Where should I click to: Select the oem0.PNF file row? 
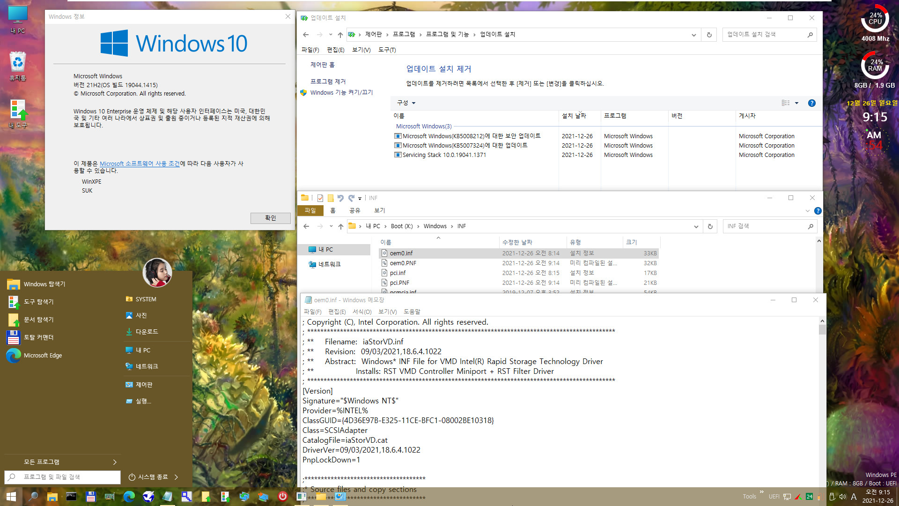pyautogui.click(x=519, y=263)
